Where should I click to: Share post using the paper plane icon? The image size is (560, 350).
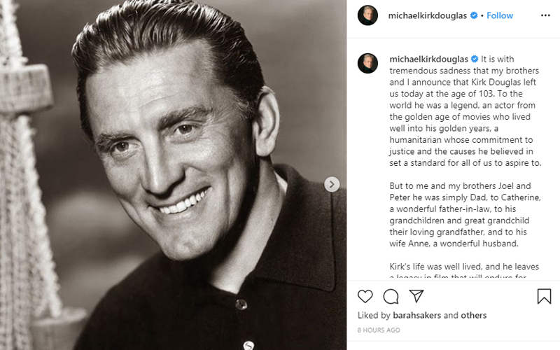click(x=416, y=296)
